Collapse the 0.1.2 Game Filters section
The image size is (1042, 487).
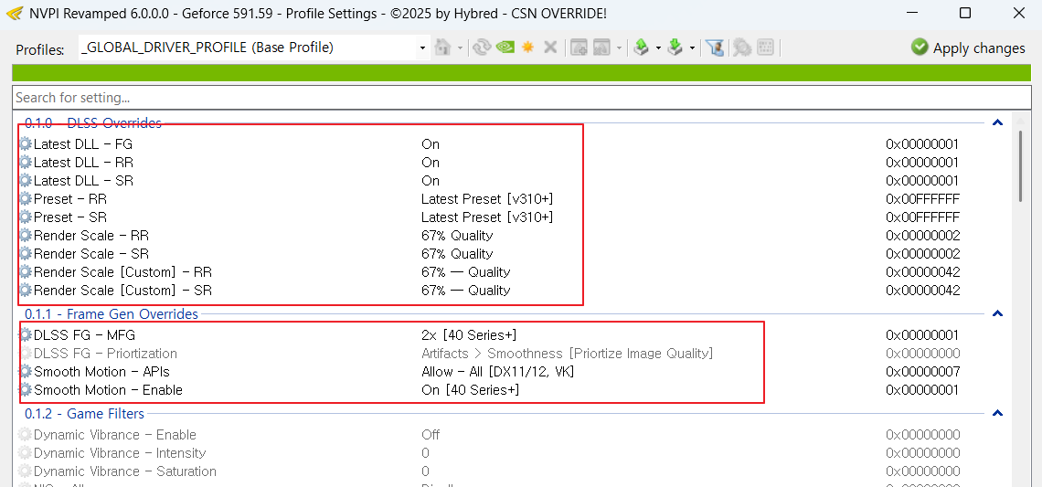click(x=997, y=413)
